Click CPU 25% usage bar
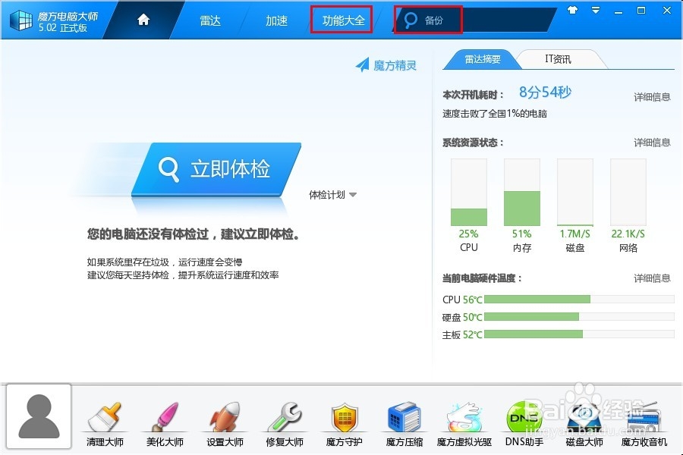 coord(469,192)
